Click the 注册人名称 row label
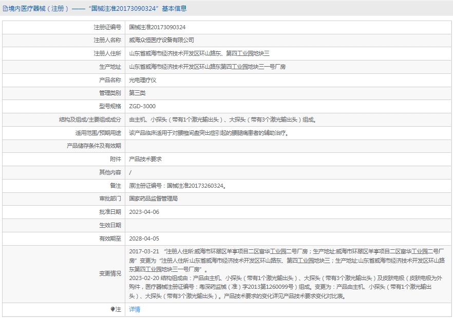This screenshot has width=453, height=318. (x=107, y=40)
